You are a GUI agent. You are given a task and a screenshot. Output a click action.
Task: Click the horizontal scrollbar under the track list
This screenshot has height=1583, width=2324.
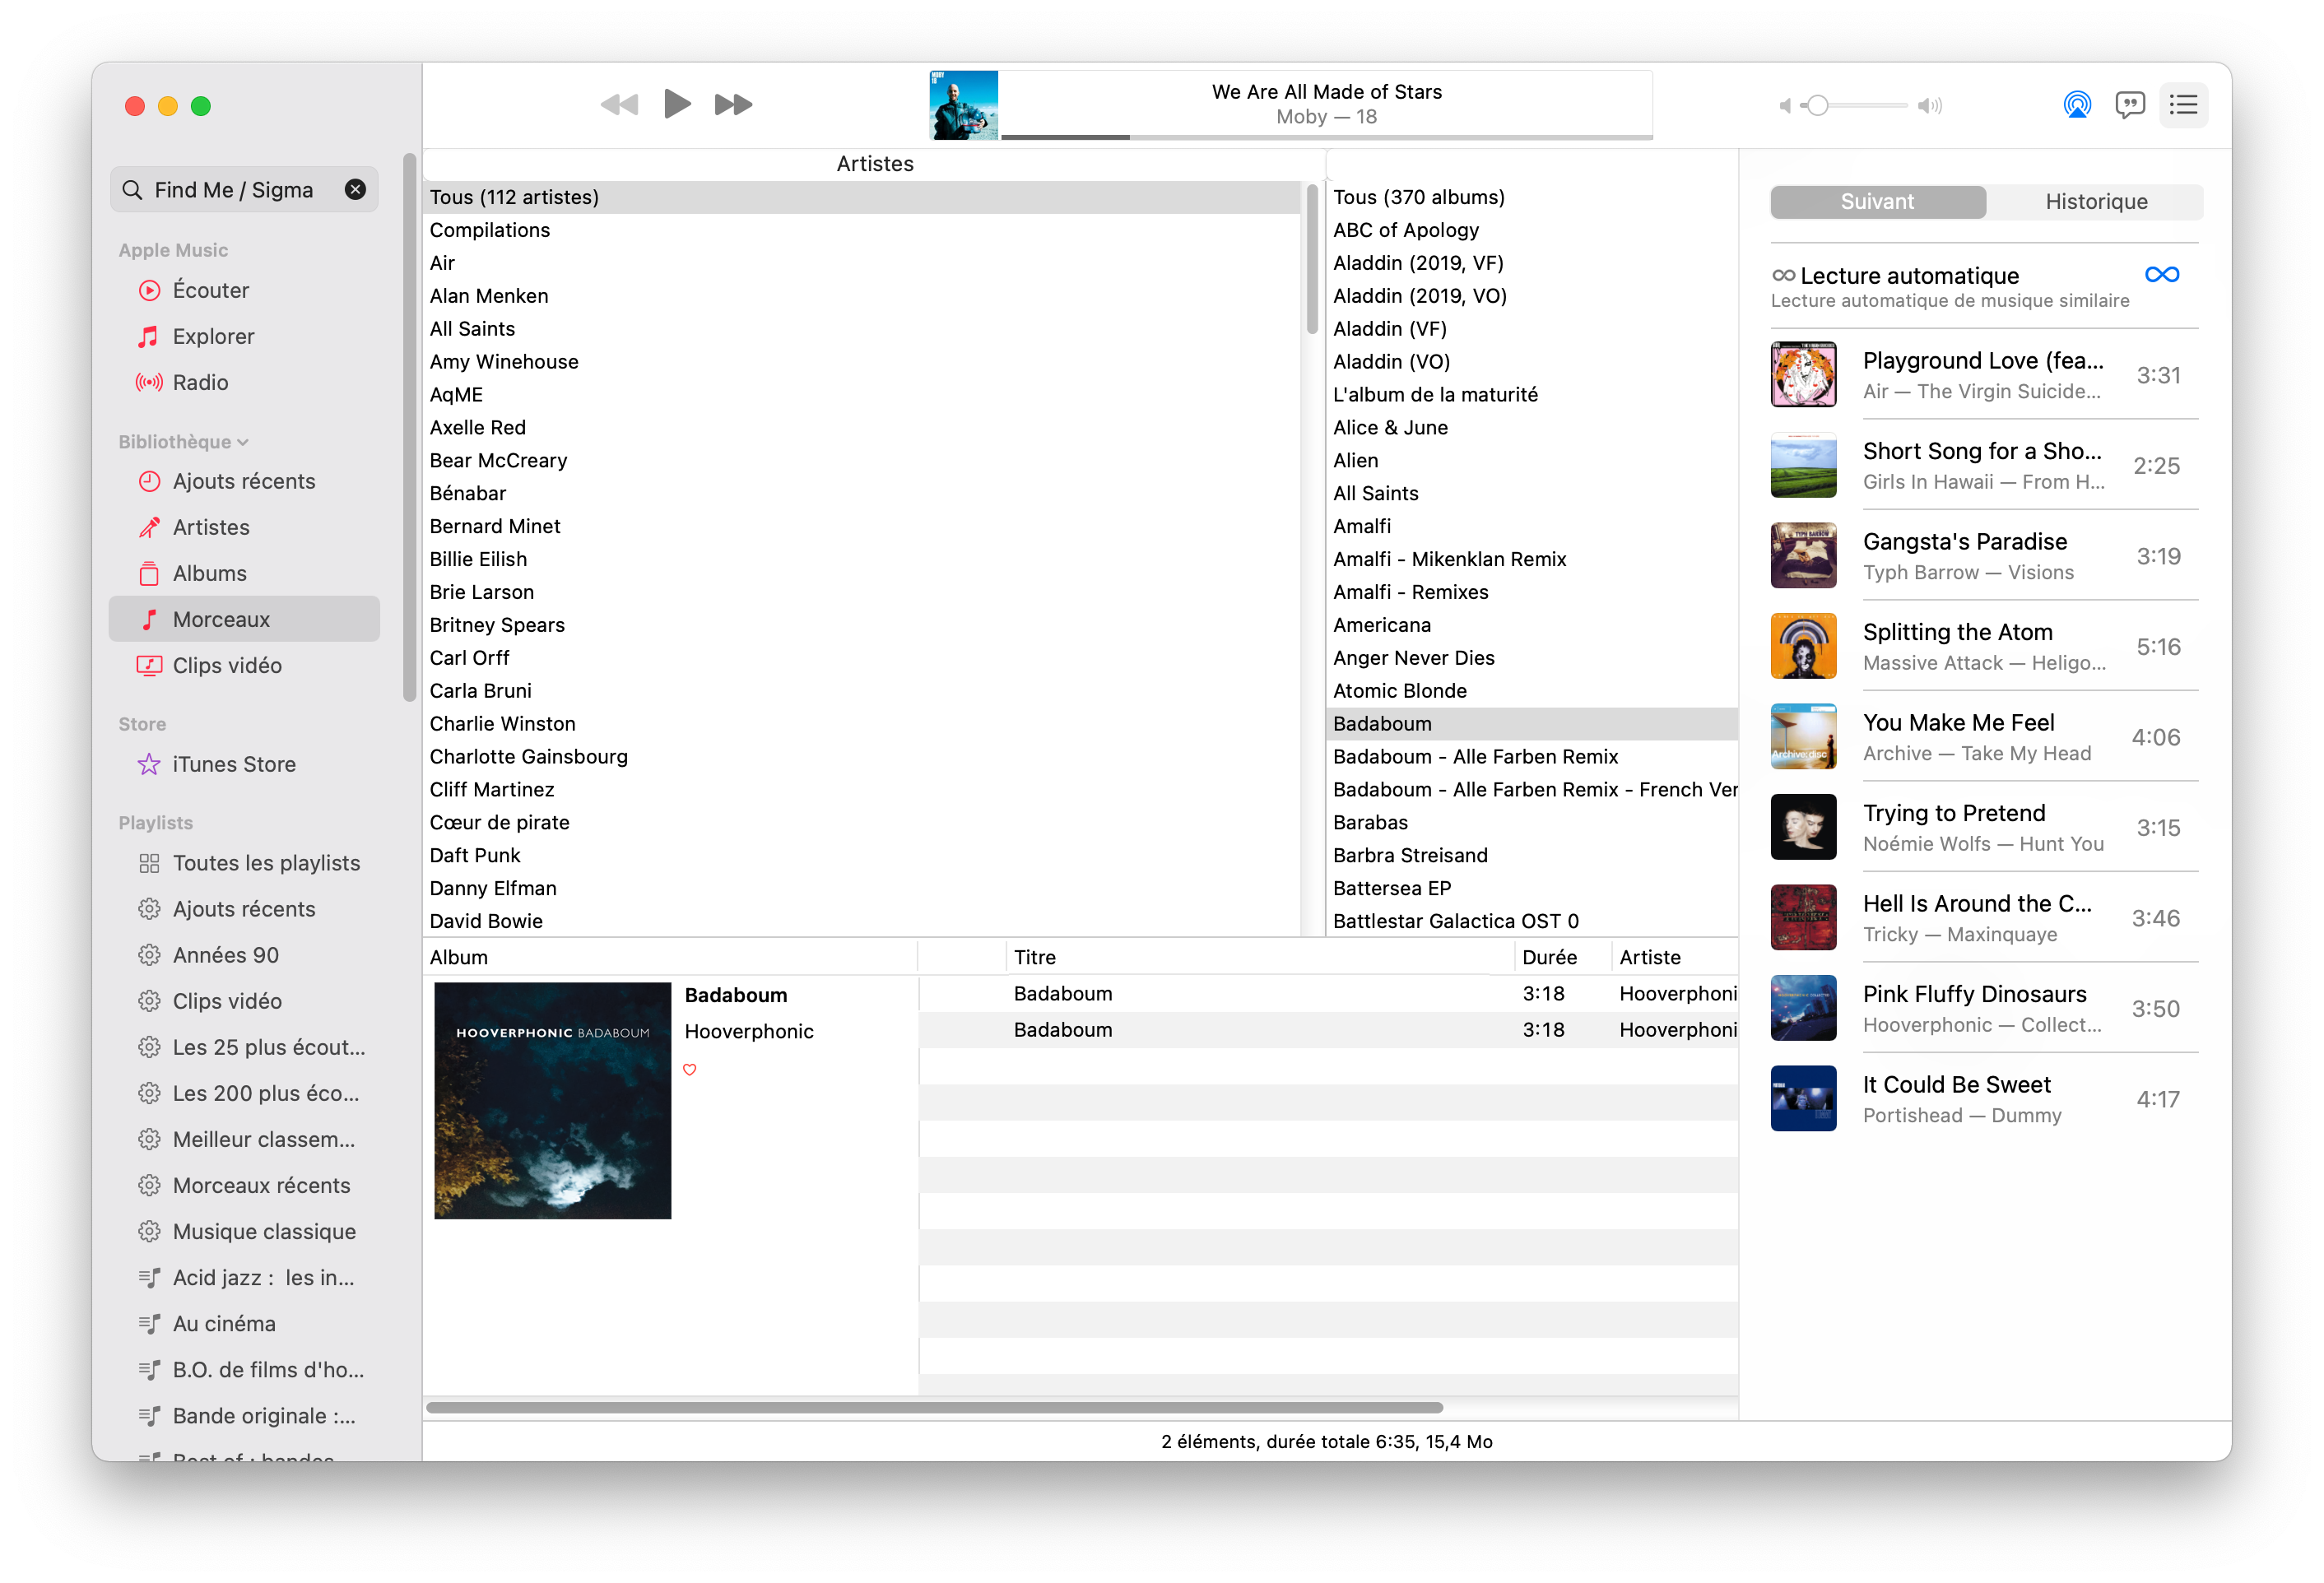[934, 1407]
